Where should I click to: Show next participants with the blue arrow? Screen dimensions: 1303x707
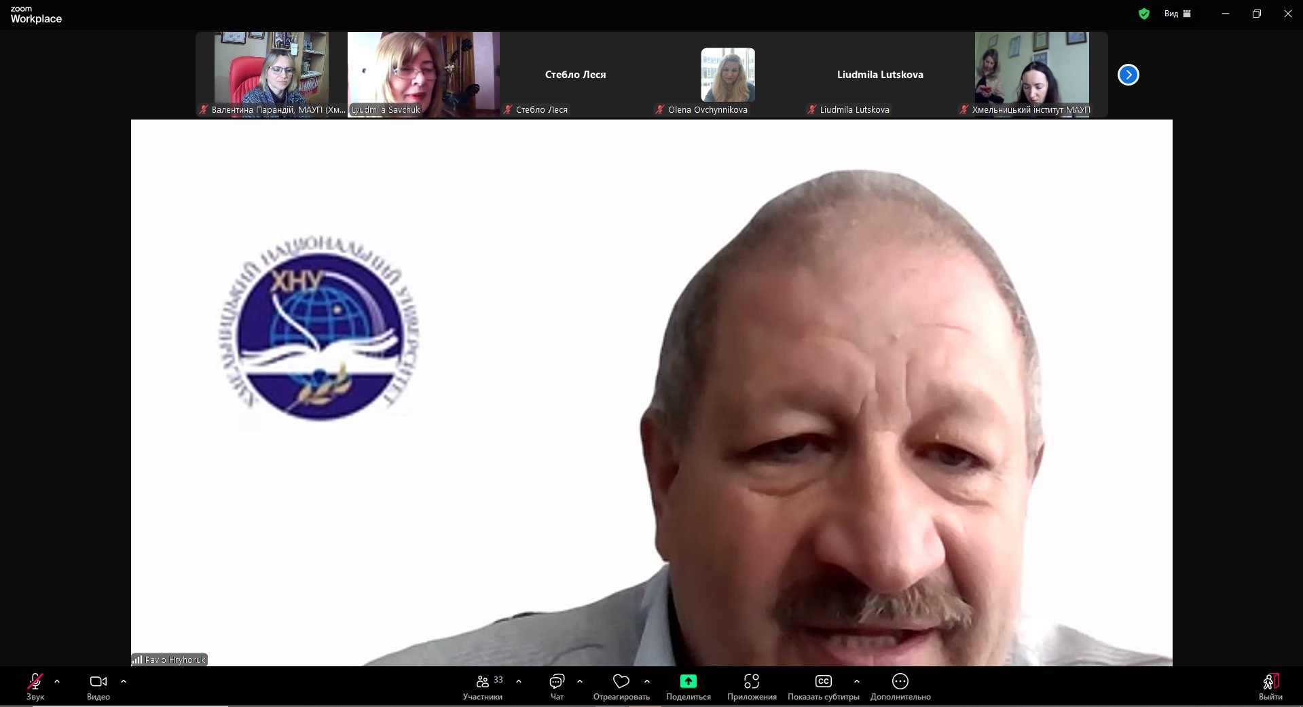click(1128, 75)
